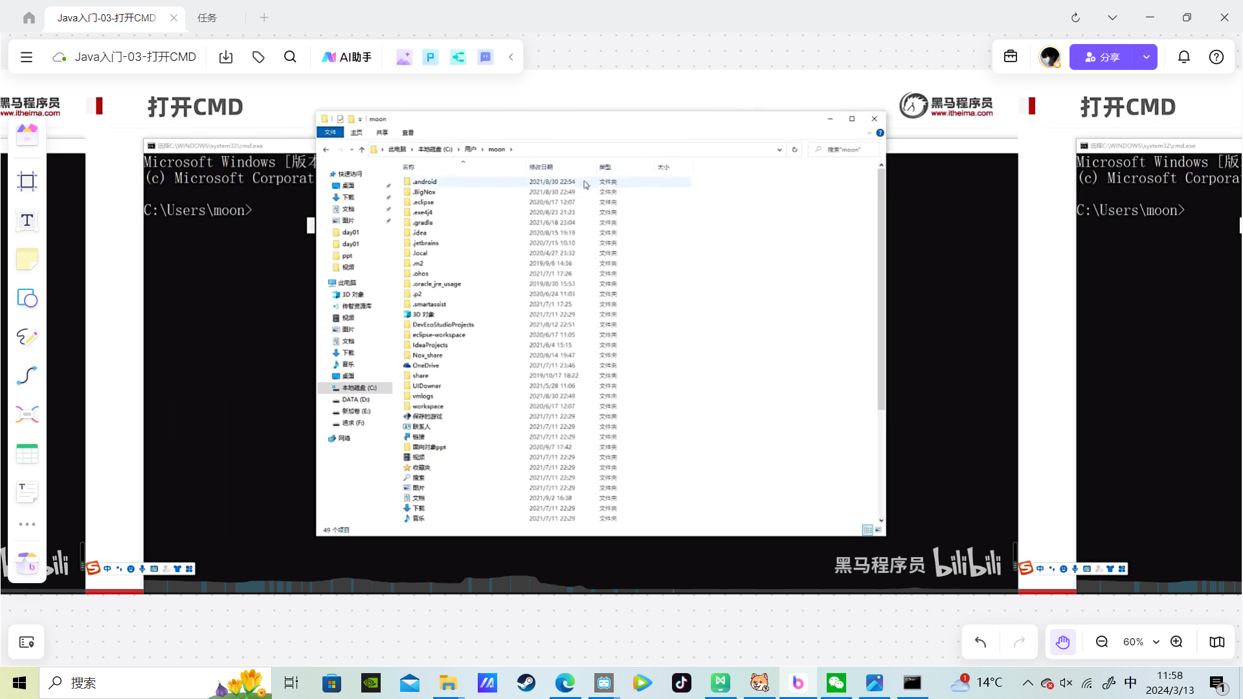Screen dimensions: 1243x699
Task: Click the Zoom In magnifier button
Action: coord(1176,642)
